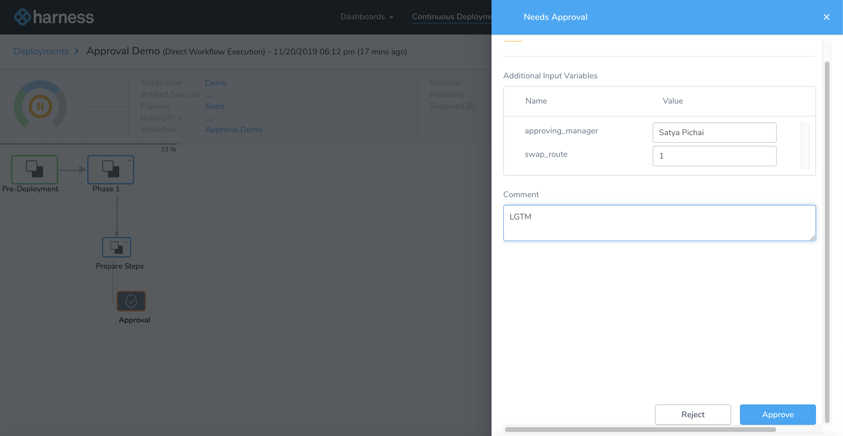Click the Approval Demo execution title
Screen dimensions: 843x436
pos(123,51)
